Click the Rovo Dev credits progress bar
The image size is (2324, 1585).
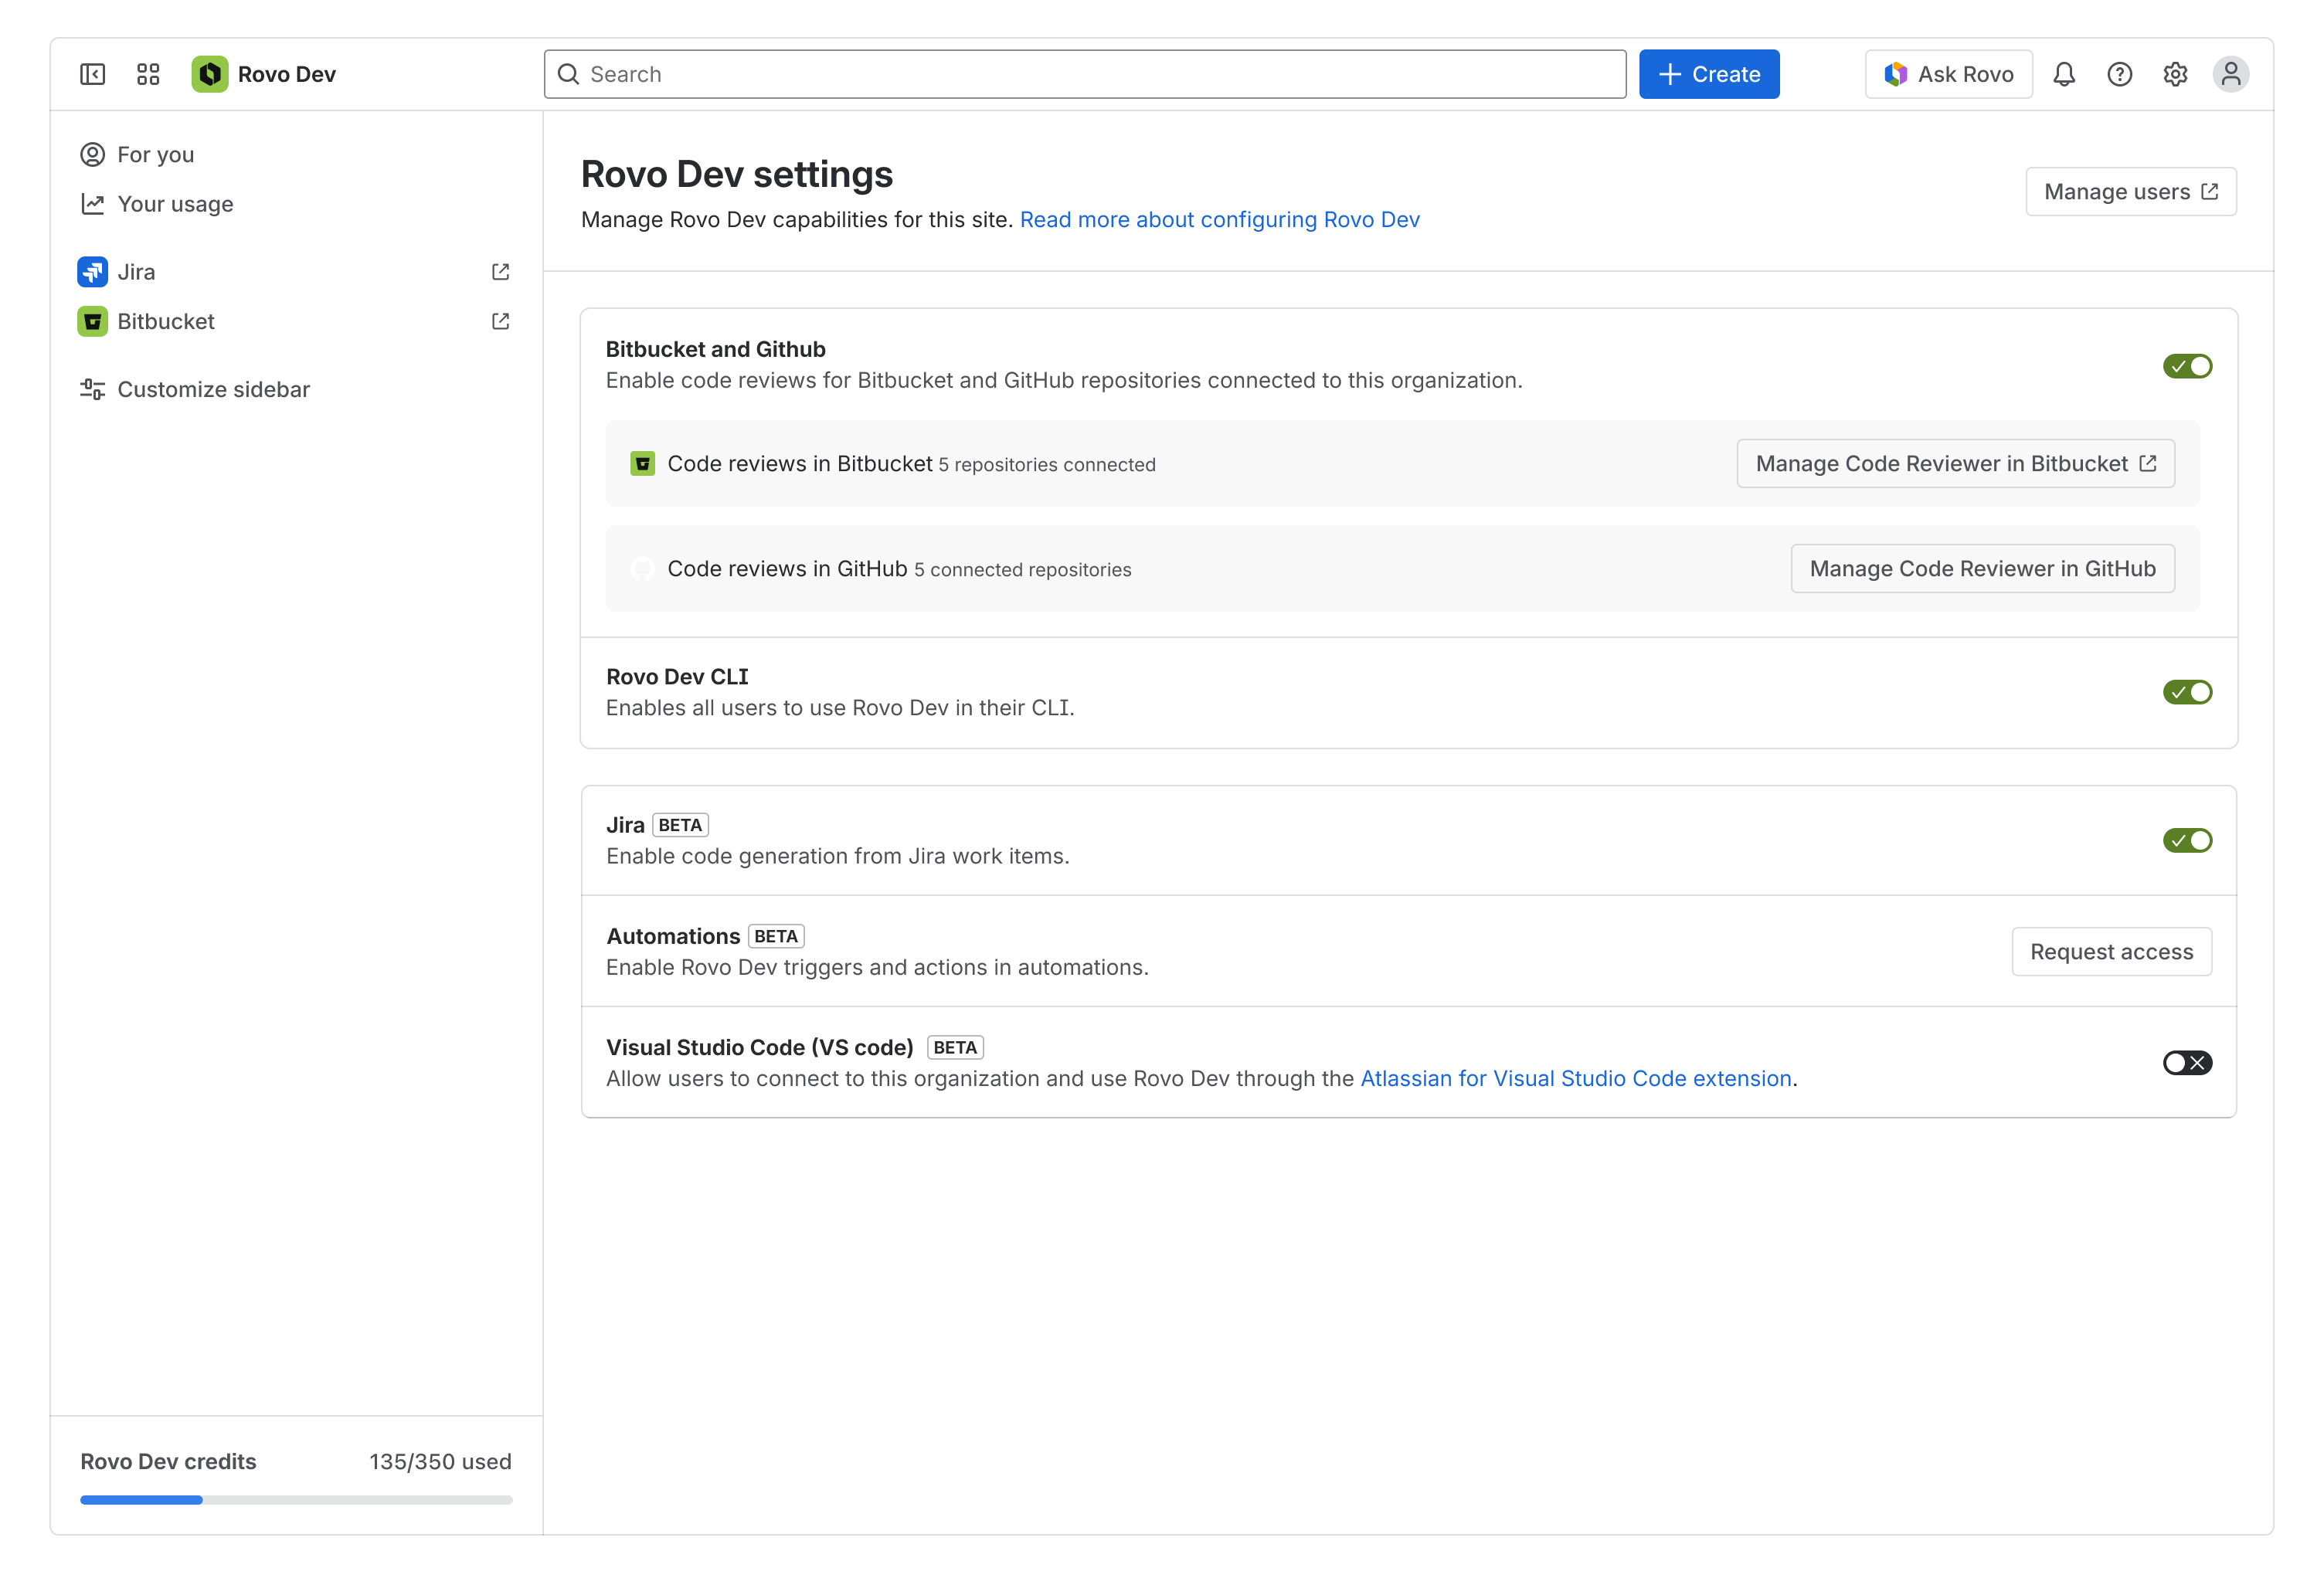coord(296,1500)
